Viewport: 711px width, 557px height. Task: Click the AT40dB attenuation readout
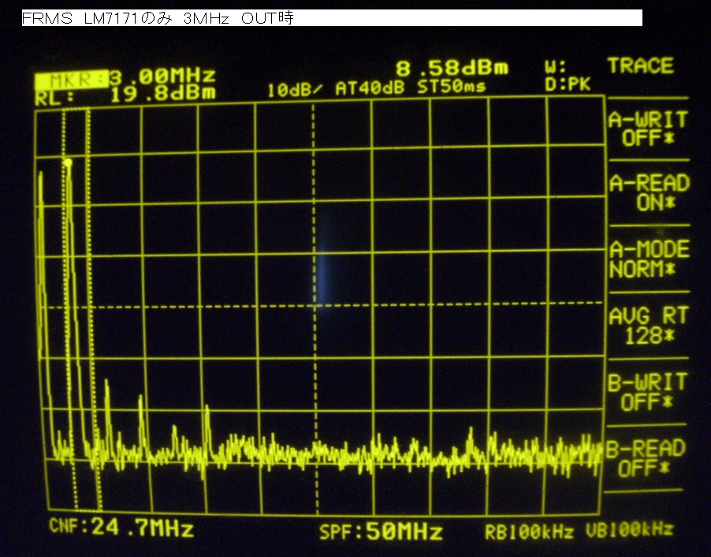(370, 88)
